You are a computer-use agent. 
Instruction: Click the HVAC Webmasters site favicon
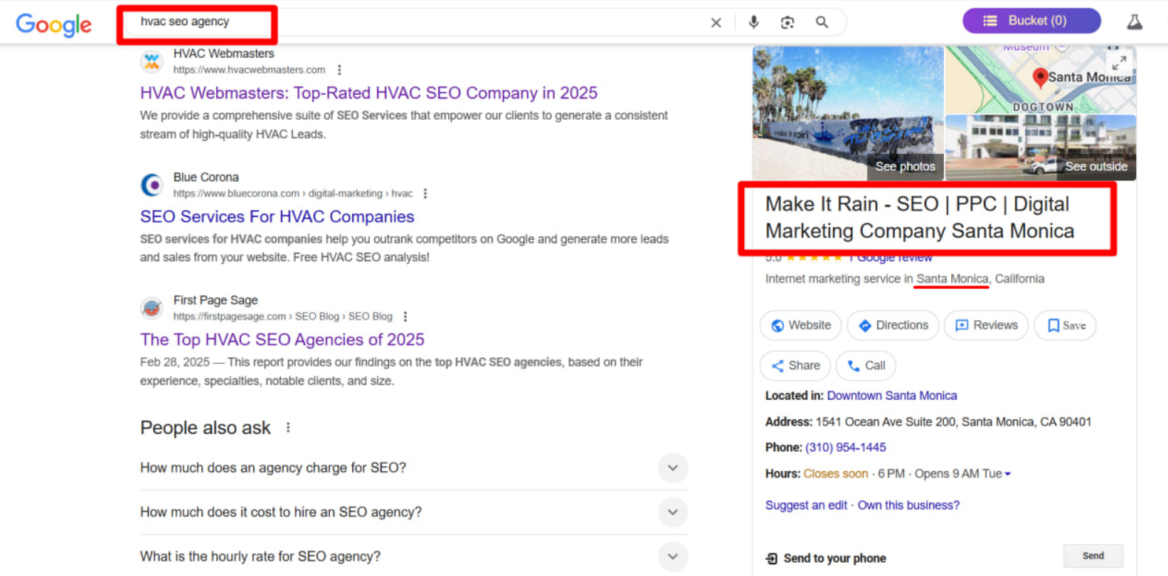click(152, 61)
